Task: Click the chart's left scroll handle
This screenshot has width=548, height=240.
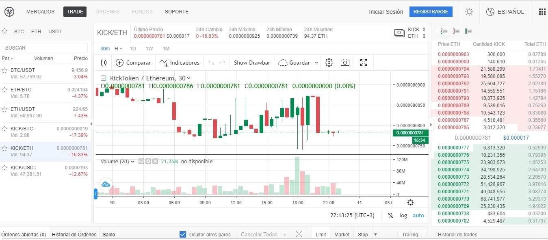Action: tap(96, 194)
